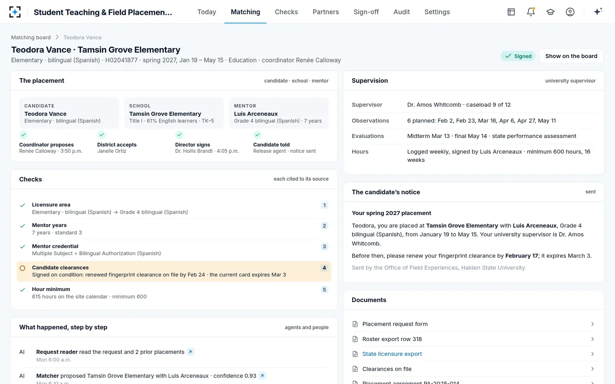615x384 pixels.
Task: Click checkmark above District accepts
Action: [101, 135]
